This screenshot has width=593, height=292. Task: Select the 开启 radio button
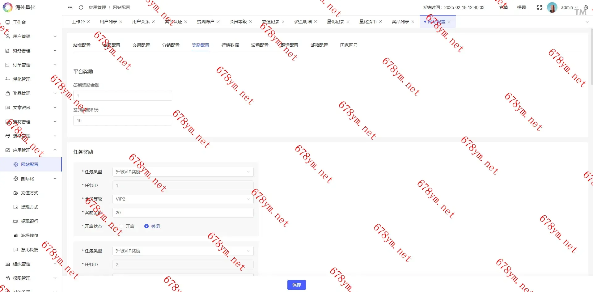pyautogui.click(x=121, y=226)
